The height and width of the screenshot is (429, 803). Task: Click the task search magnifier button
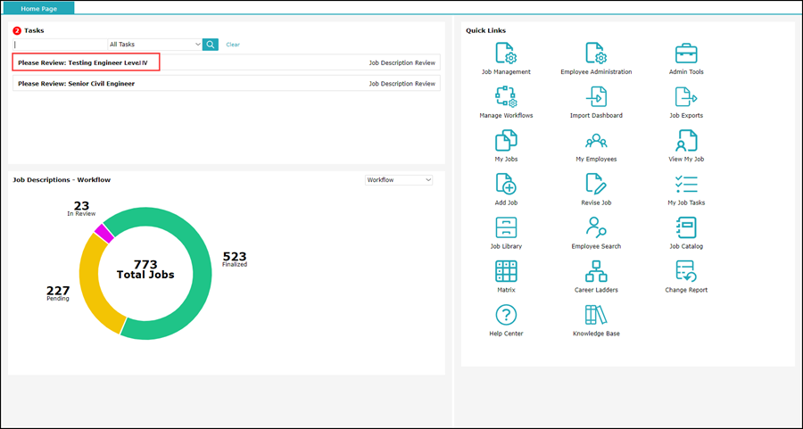[x=211, y=44]
